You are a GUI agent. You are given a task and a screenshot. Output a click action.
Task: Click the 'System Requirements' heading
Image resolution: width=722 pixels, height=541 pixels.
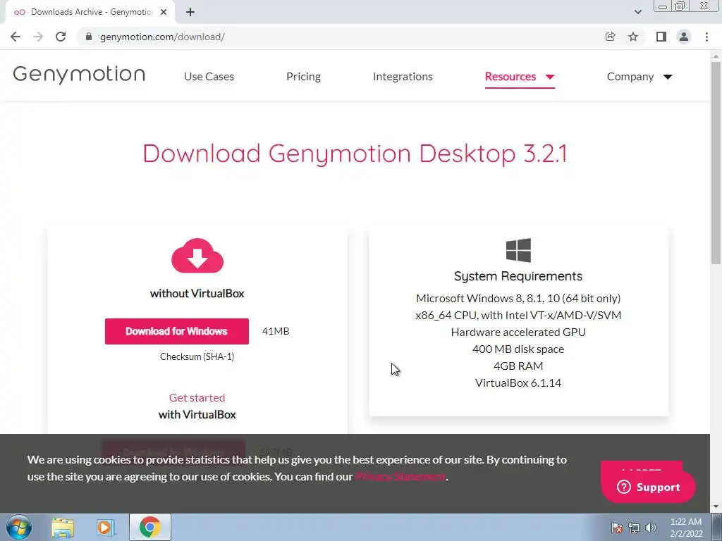518,276
